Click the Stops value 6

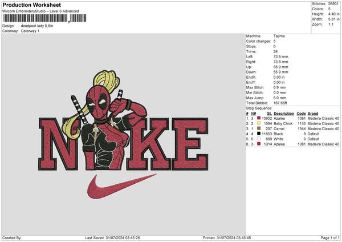274,46
